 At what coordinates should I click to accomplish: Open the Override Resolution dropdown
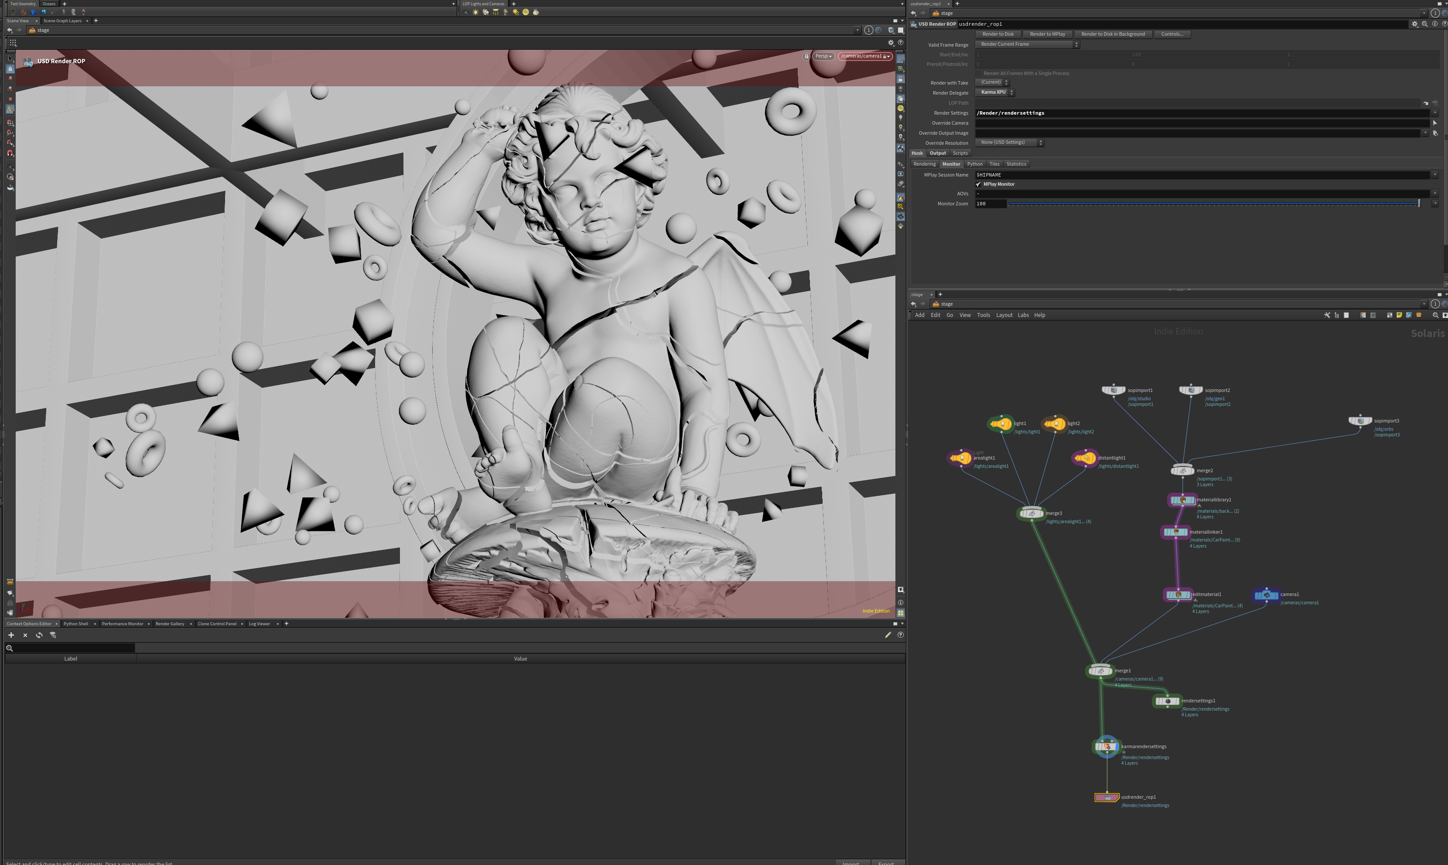1009,142
